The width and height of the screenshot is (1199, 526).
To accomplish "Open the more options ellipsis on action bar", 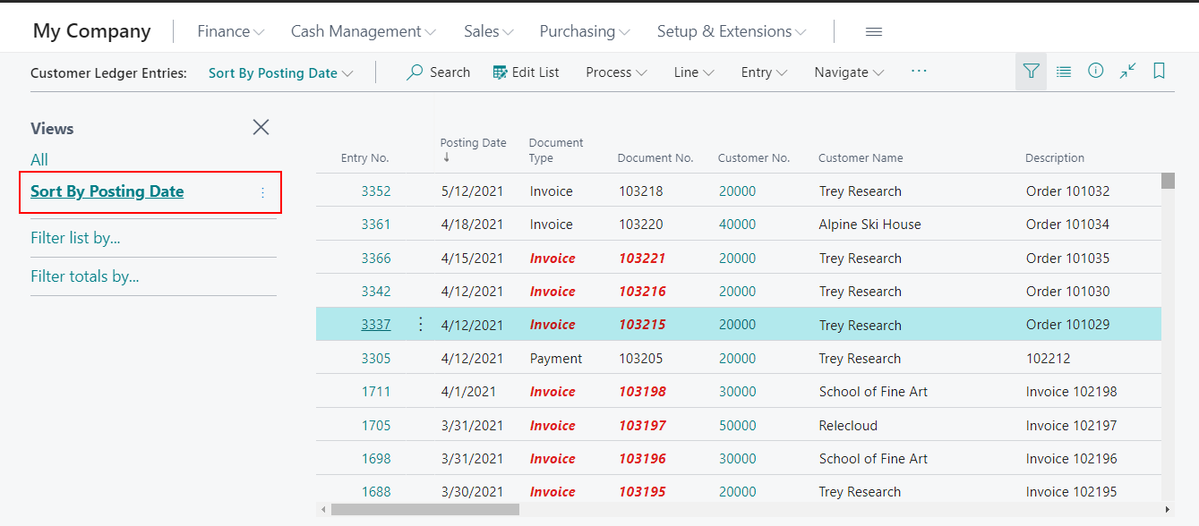I will click(919, 72).
